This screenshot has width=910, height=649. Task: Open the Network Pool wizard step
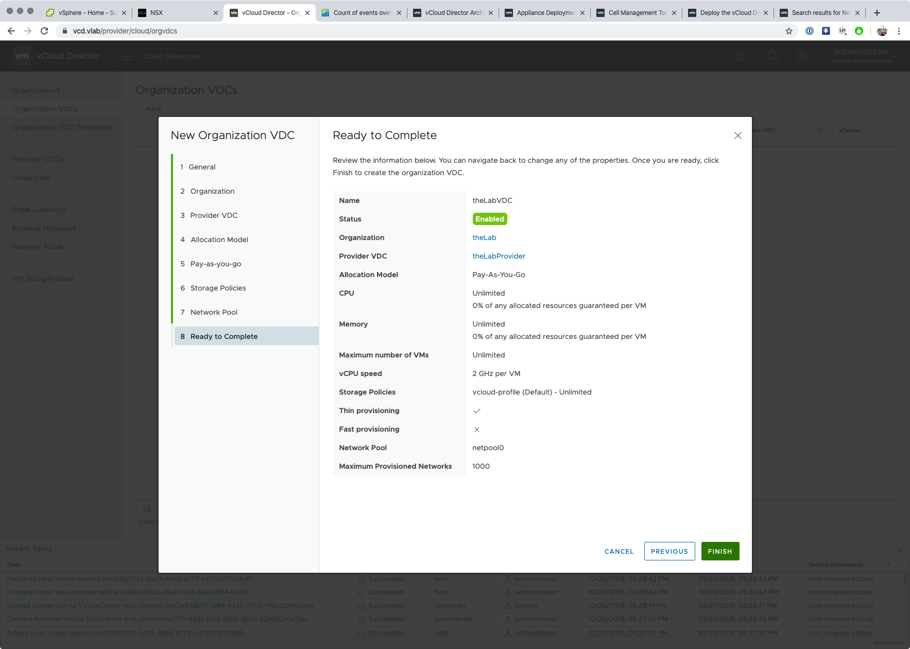pyautogui.click(x=214, y=312)
